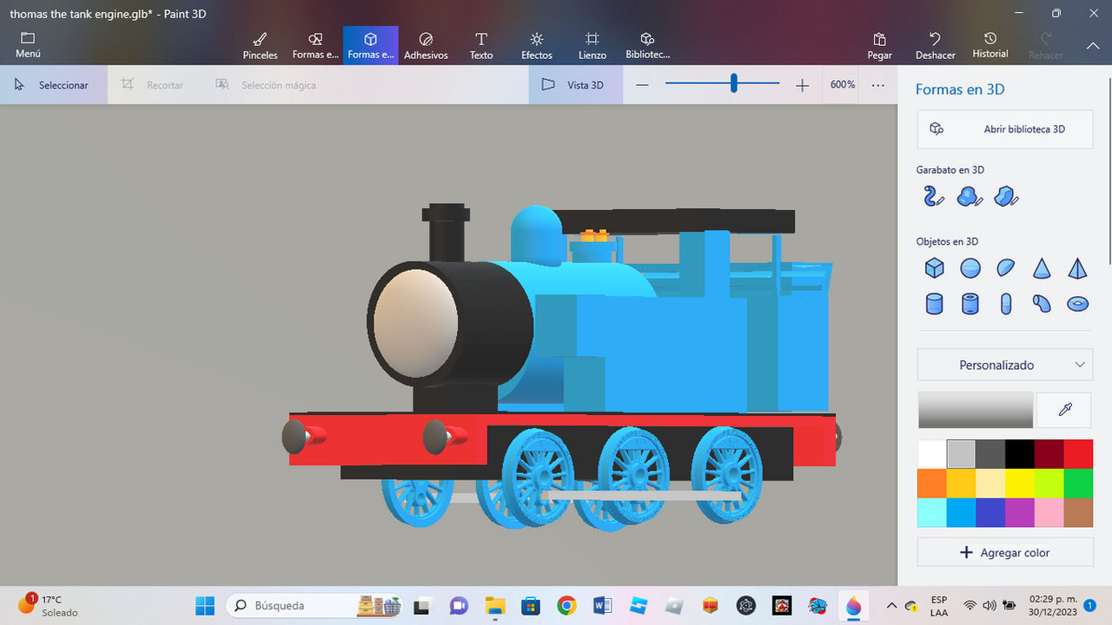1112x625 pixels.
Task: Select the soft edge 3D doodle tool
Action: click(x=970, y=196)
